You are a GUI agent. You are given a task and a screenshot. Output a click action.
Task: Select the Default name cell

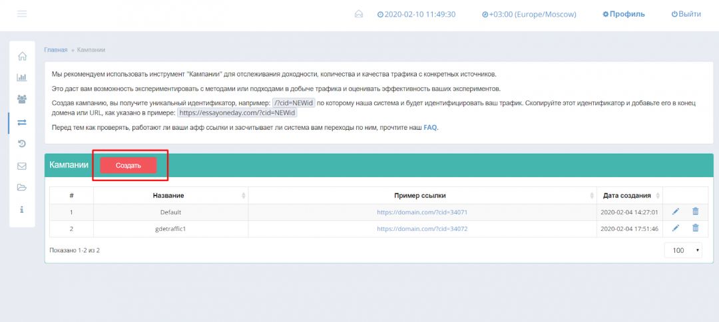point(170,212)
